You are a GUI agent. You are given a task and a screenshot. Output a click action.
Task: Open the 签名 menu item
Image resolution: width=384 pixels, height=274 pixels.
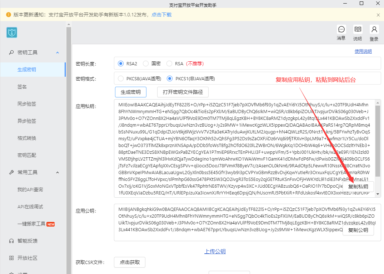pos(22,87)
